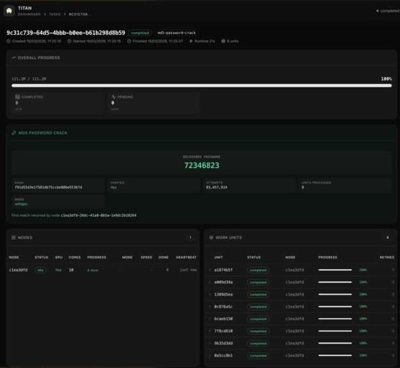Viewport: 400px width, 368px height.
Task: Click the Started clock icon
Action: [x=69, y=41]
